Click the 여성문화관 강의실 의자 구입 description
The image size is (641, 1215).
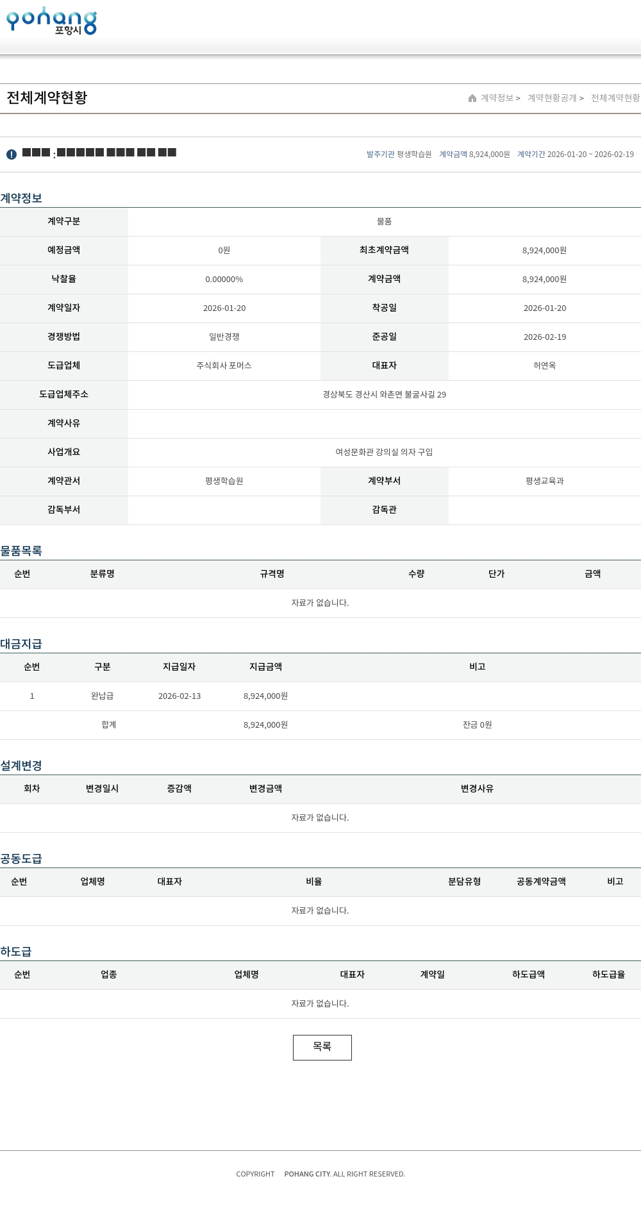[384, 452]
